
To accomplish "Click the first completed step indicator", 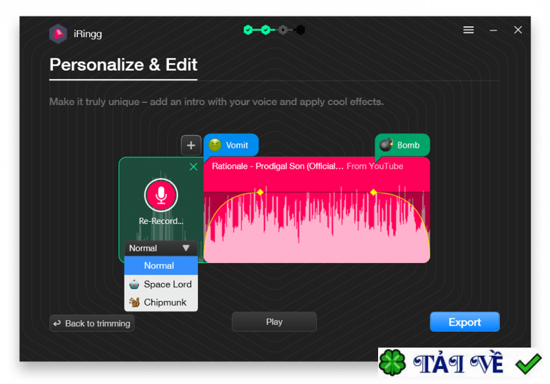I will pos(248,30).
